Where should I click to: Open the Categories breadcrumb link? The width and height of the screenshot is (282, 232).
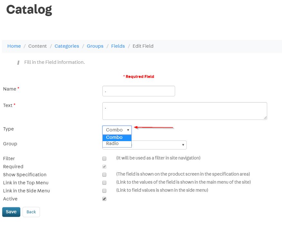click(x=67, y=46)
